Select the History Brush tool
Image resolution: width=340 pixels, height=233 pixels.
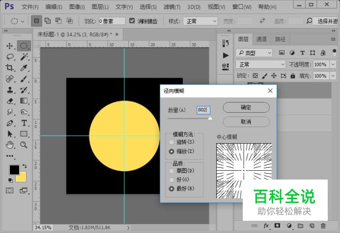click(x=24, y=90)
